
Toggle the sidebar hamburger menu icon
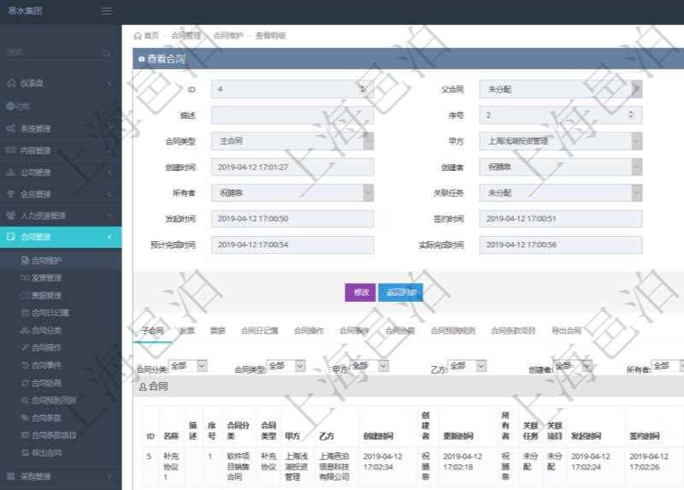point(106,10)
